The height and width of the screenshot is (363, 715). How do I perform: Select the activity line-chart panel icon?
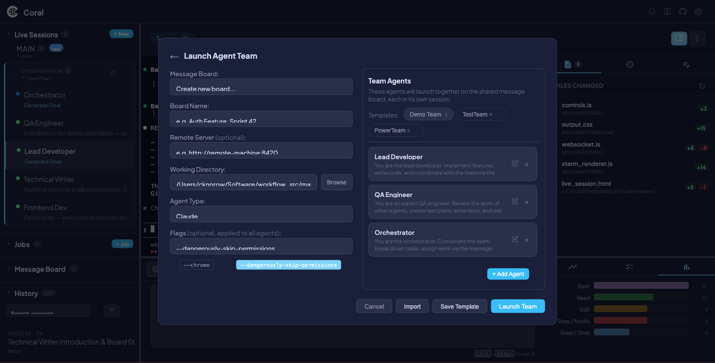pyautogui.click(x=572, y=266)
